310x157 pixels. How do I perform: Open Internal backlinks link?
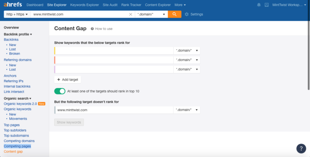coord(17,86)
